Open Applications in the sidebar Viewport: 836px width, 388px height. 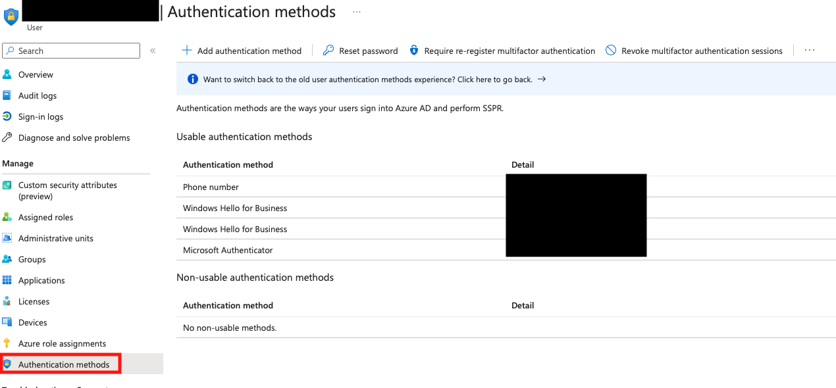coord(41,281)
